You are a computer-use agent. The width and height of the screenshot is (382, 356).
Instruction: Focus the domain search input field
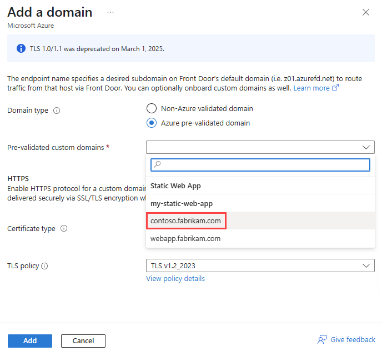[x=264, y=164]
